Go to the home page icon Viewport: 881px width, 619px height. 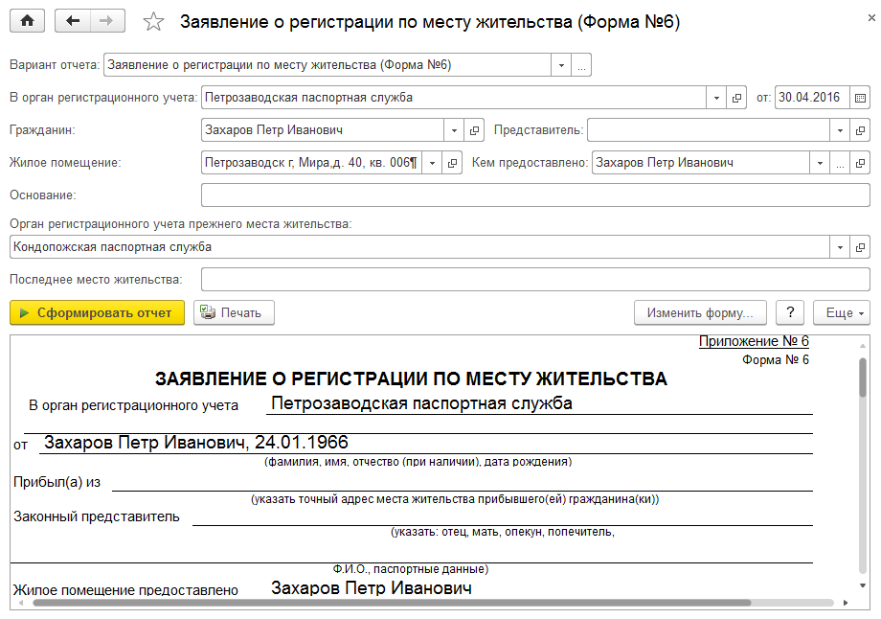tap(27, 21)
